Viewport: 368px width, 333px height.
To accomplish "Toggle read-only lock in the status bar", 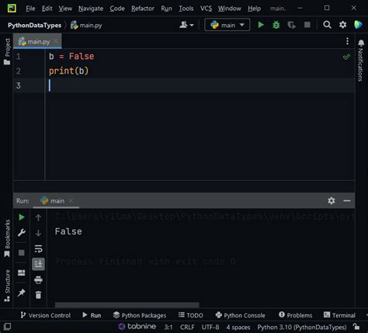I will [356, 327].
